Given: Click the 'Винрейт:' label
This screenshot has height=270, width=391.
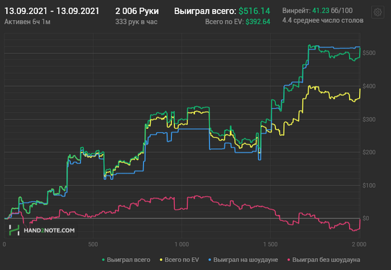Looking at the screenshot, I should pyautogui.click(x=297, y=11).
